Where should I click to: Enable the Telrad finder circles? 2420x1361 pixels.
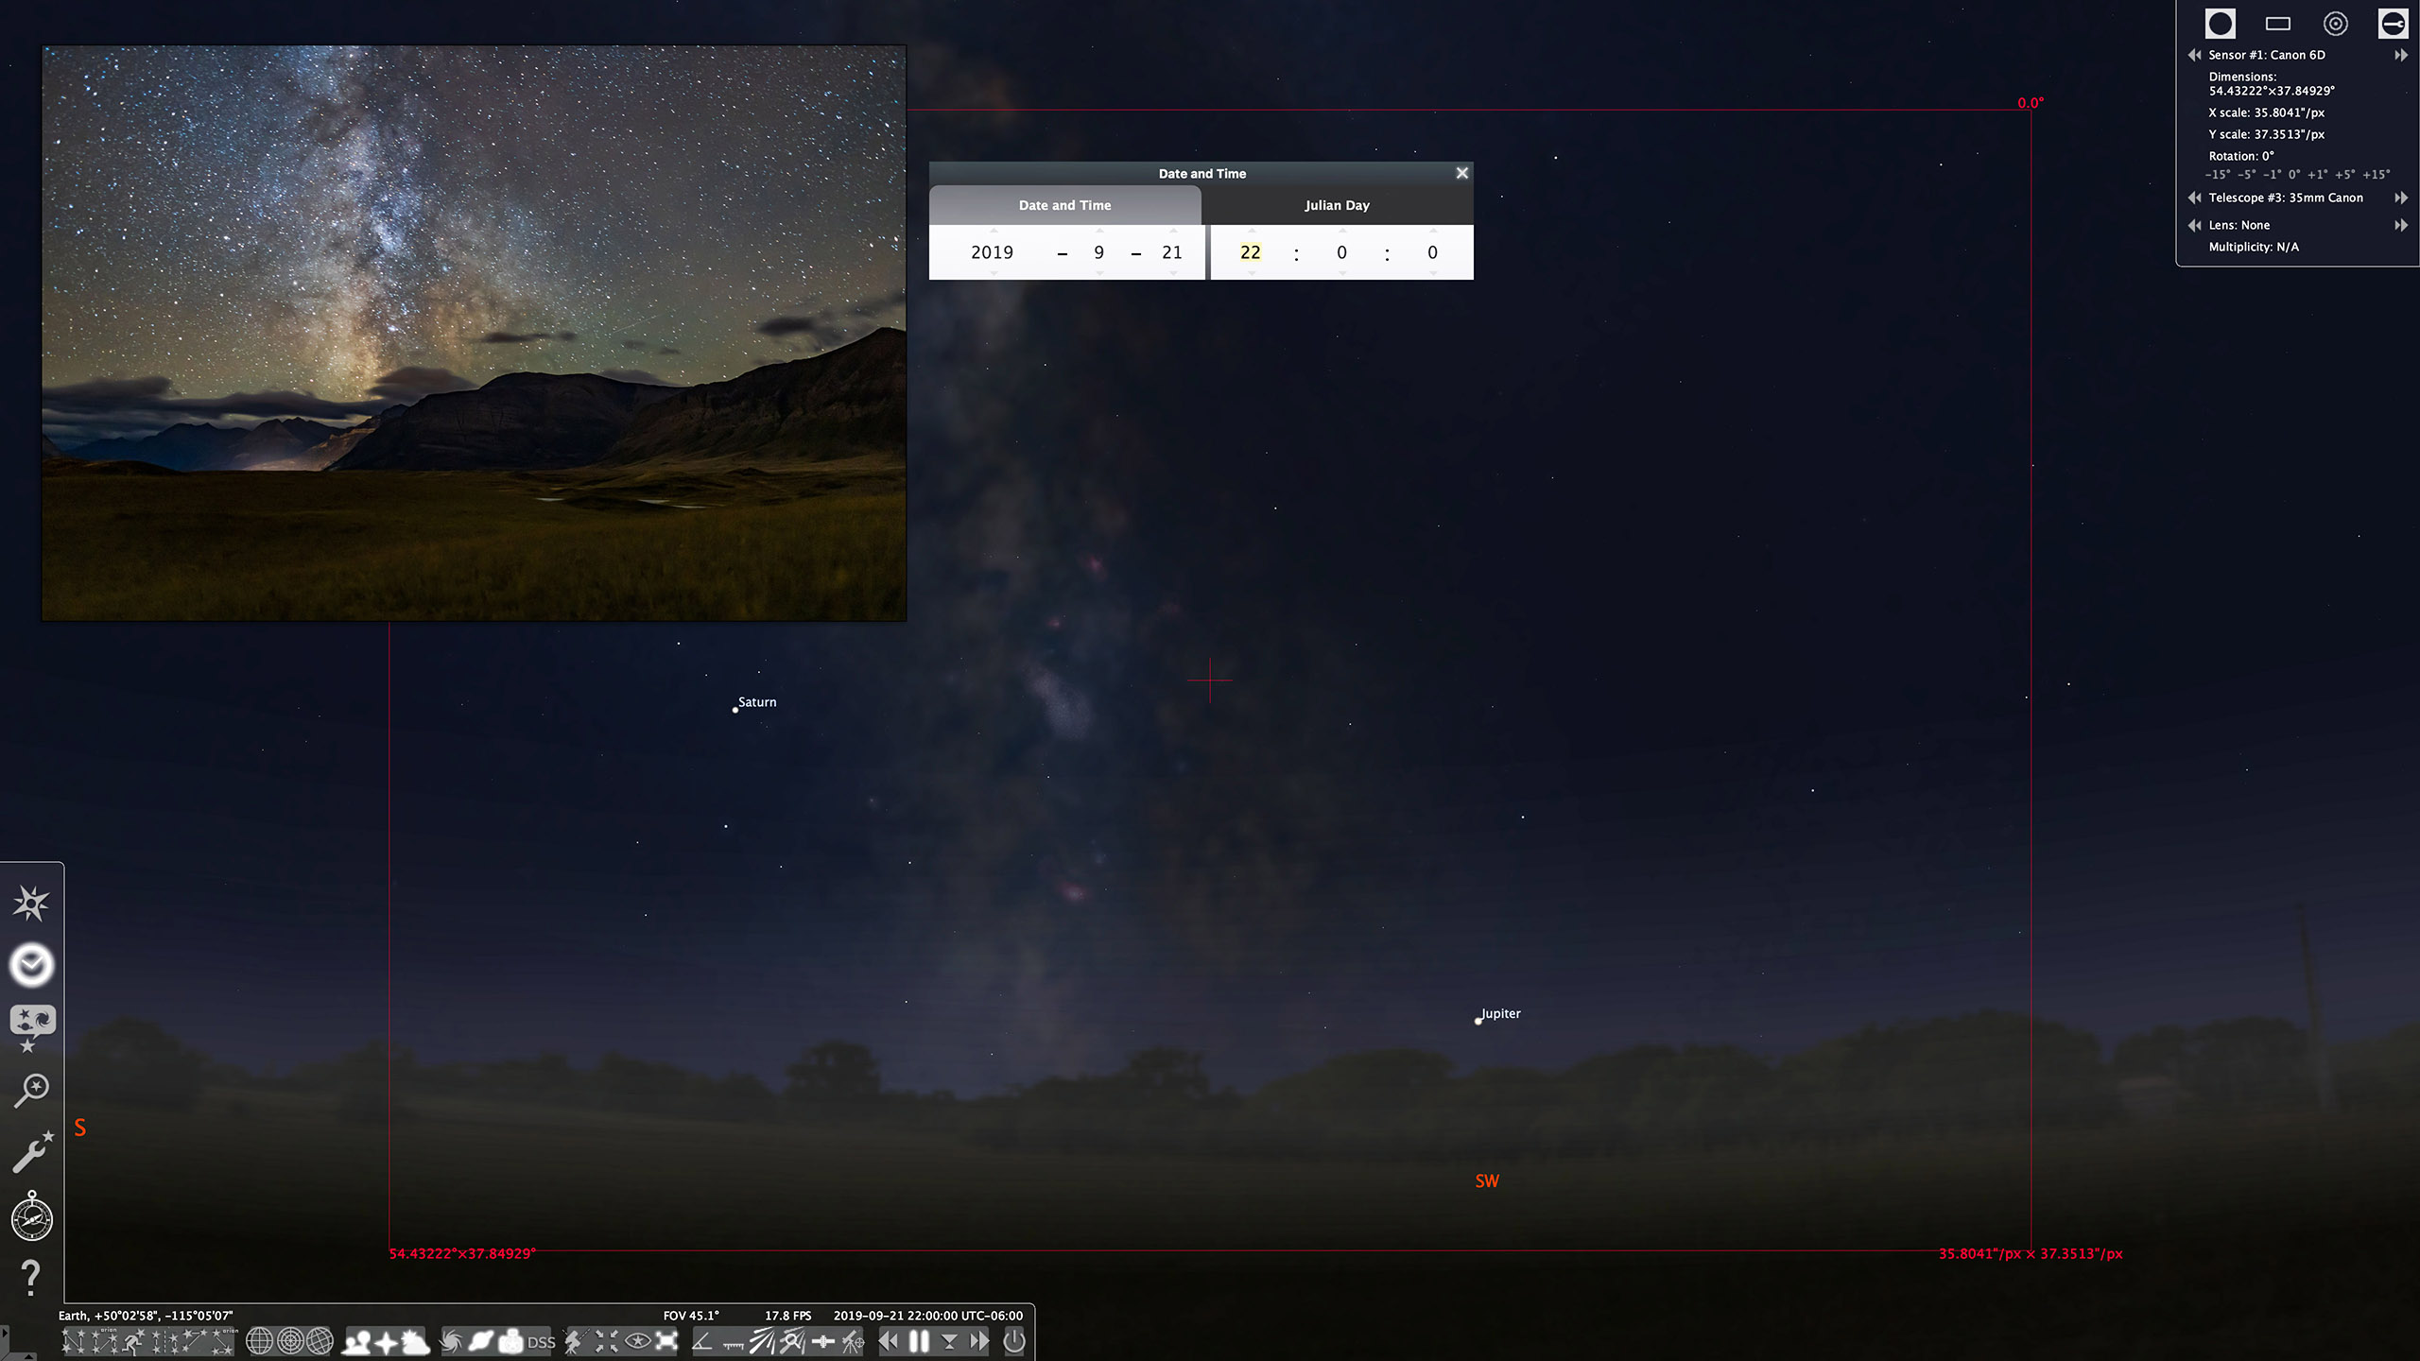2335,24
